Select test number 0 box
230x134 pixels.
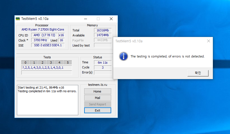(26, 63)
